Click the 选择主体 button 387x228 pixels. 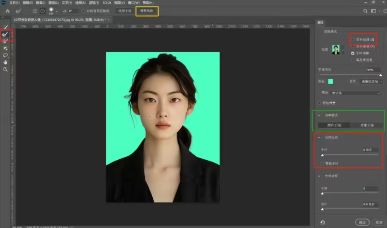coord(124,11)
